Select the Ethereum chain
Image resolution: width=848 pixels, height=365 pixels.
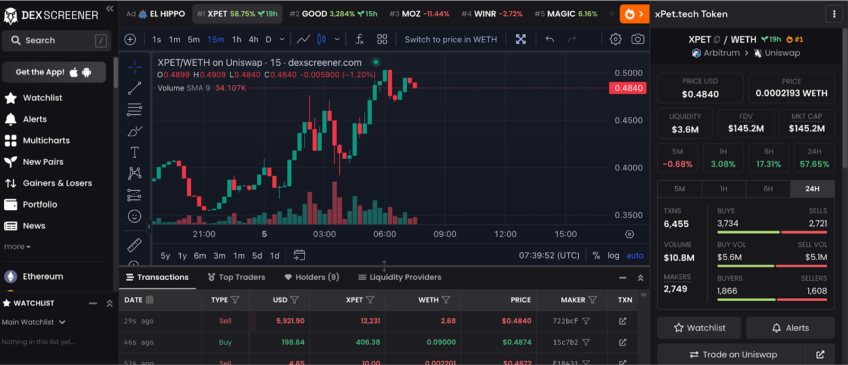pyautogui.click(x=42, y=277)
